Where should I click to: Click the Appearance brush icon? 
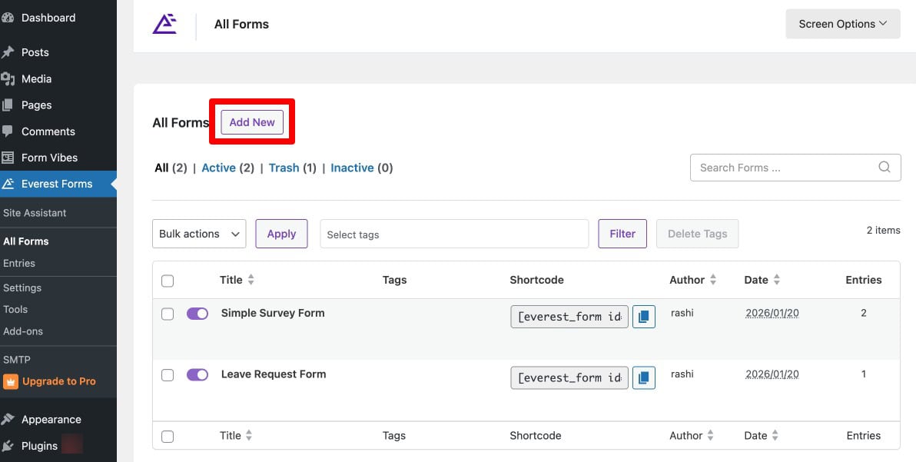point(8,420)
